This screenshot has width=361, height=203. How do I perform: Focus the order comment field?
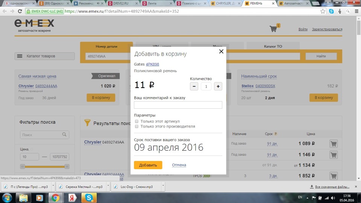point(178,105)
